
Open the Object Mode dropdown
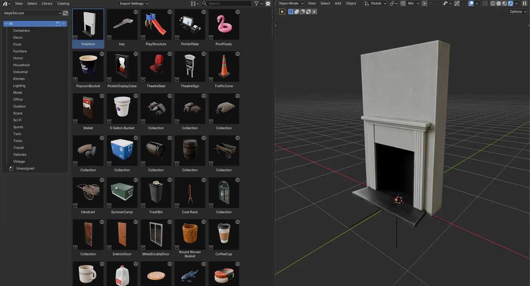(x=291, y=3)
